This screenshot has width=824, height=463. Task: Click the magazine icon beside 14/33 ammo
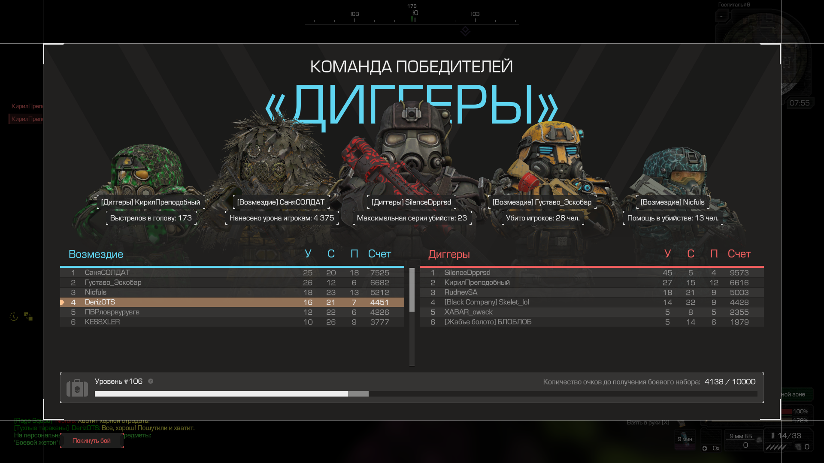point(772,436)
